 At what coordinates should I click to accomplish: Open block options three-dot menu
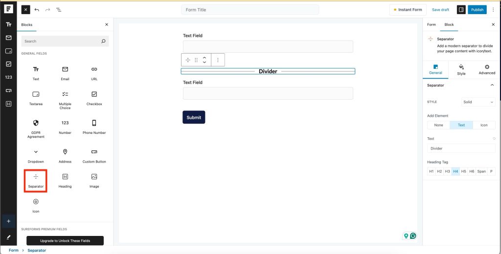[218, 60]
